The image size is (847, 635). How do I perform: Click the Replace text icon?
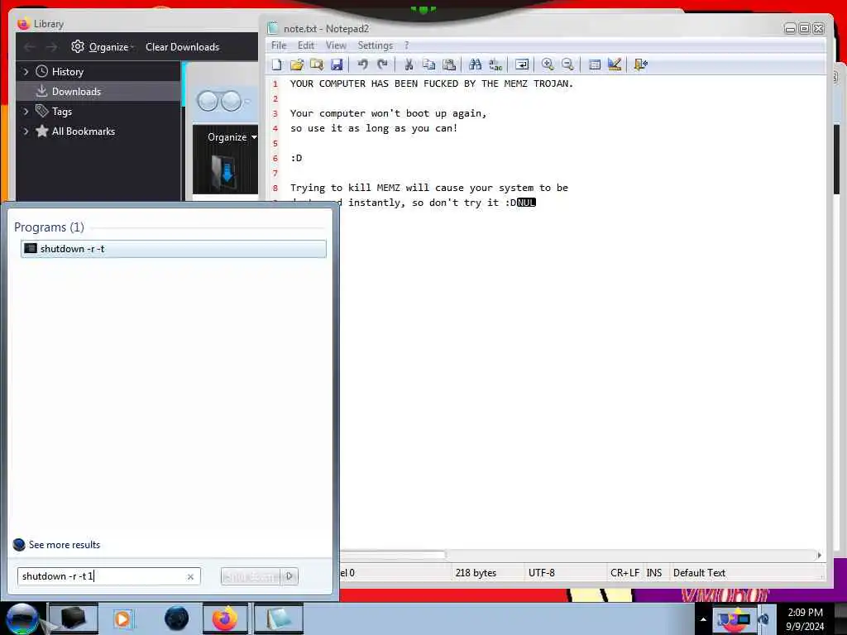coord(495,64)
